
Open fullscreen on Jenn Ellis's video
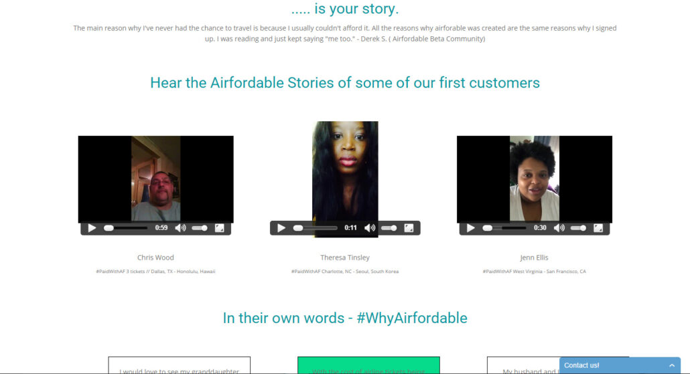pyautogui.click(x=598, y=228)
